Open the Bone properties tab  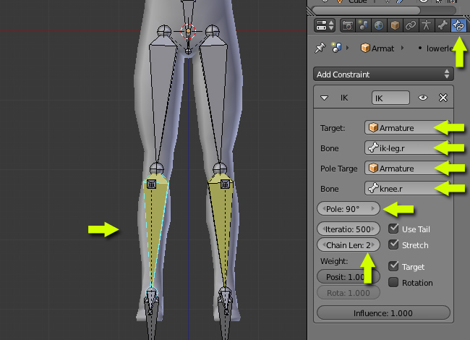tap(443, 25)
